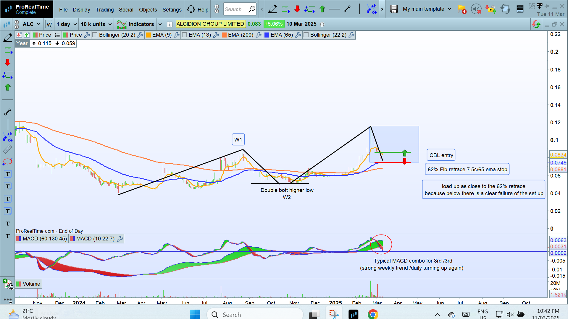The image size is (568, 319).
Task: Show hidden taskbar icons chevron
Action: point(438,314)
